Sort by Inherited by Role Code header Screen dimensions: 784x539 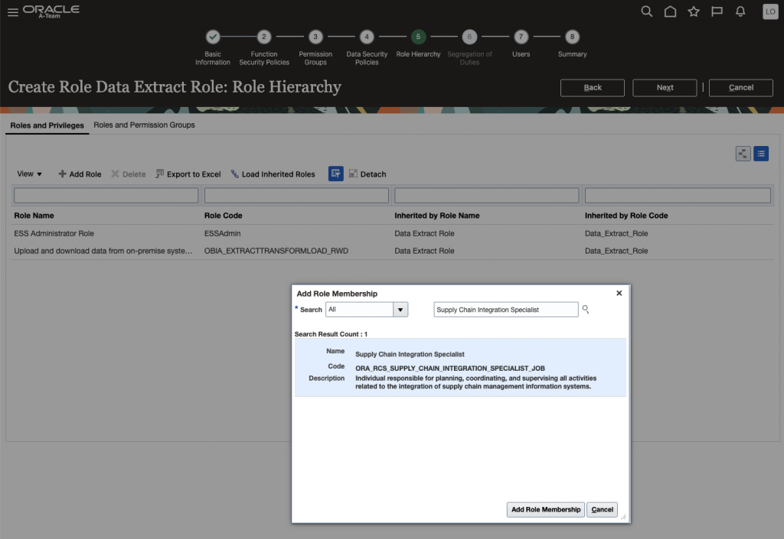coord(626,216)
